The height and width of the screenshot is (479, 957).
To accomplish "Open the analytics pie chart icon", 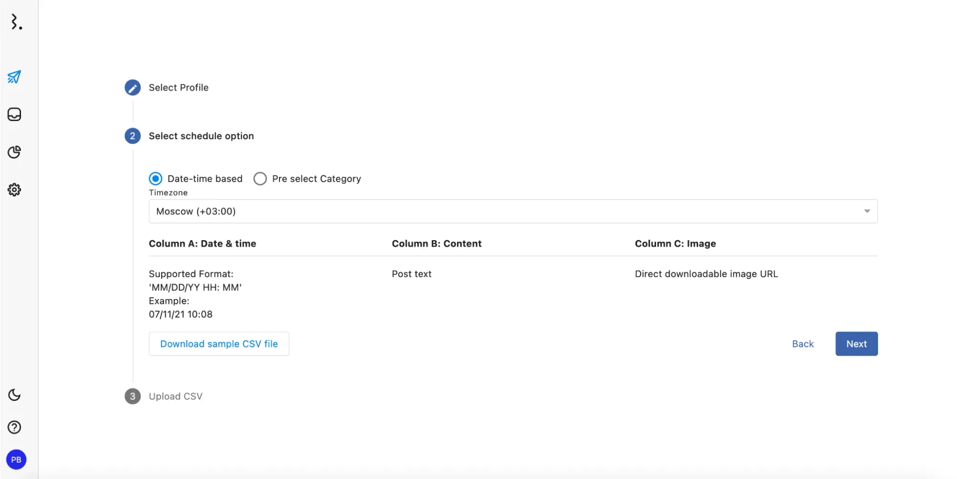I will pos(14,152).
